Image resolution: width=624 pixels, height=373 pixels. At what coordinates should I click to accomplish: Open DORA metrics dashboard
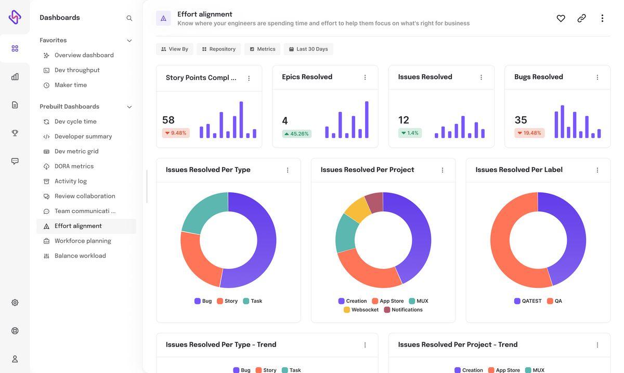[x=74, y=167]
